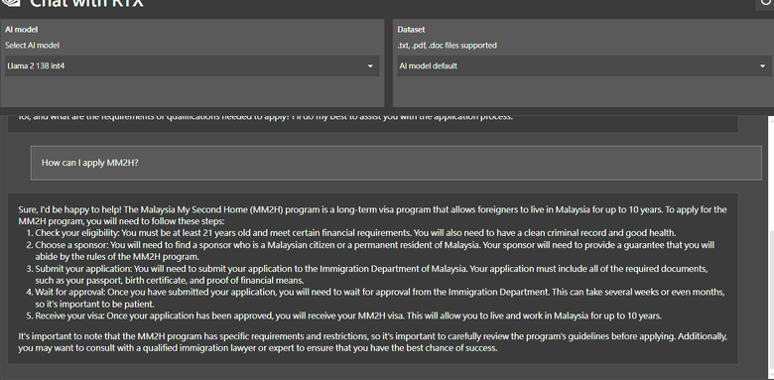Click the 'Choose a sponsor' step in the answer
Screen dimensions: 774x380
(x=375, y=251)
